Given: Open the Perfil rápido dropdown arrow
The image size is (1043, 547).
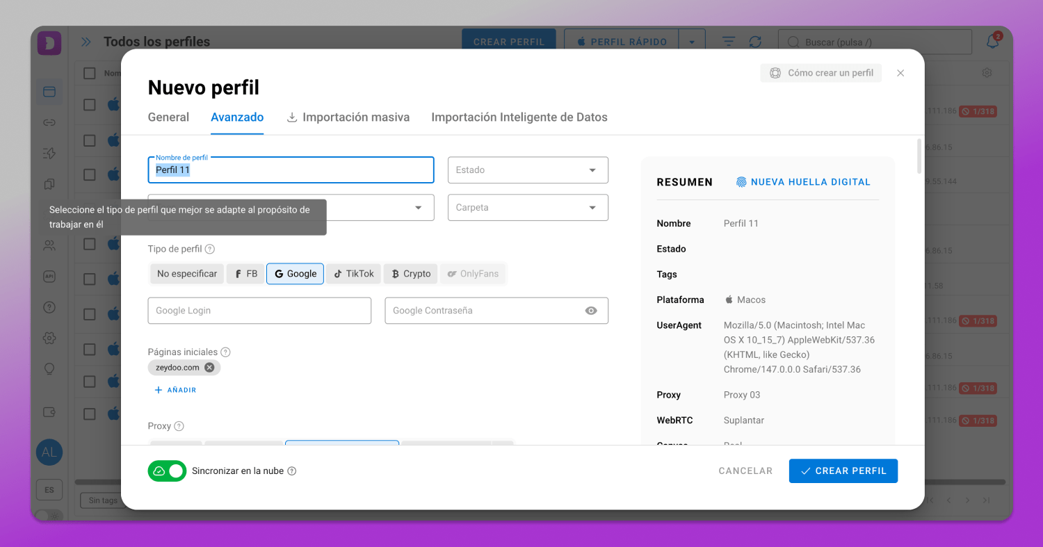Looking at the screenshot, I should (x=692, y=42).
